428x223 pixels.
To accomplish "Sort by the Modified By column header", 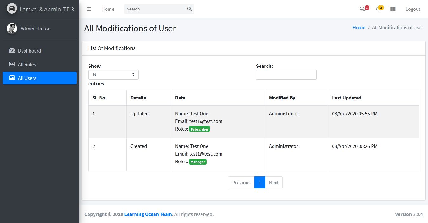I will point(296,98).
